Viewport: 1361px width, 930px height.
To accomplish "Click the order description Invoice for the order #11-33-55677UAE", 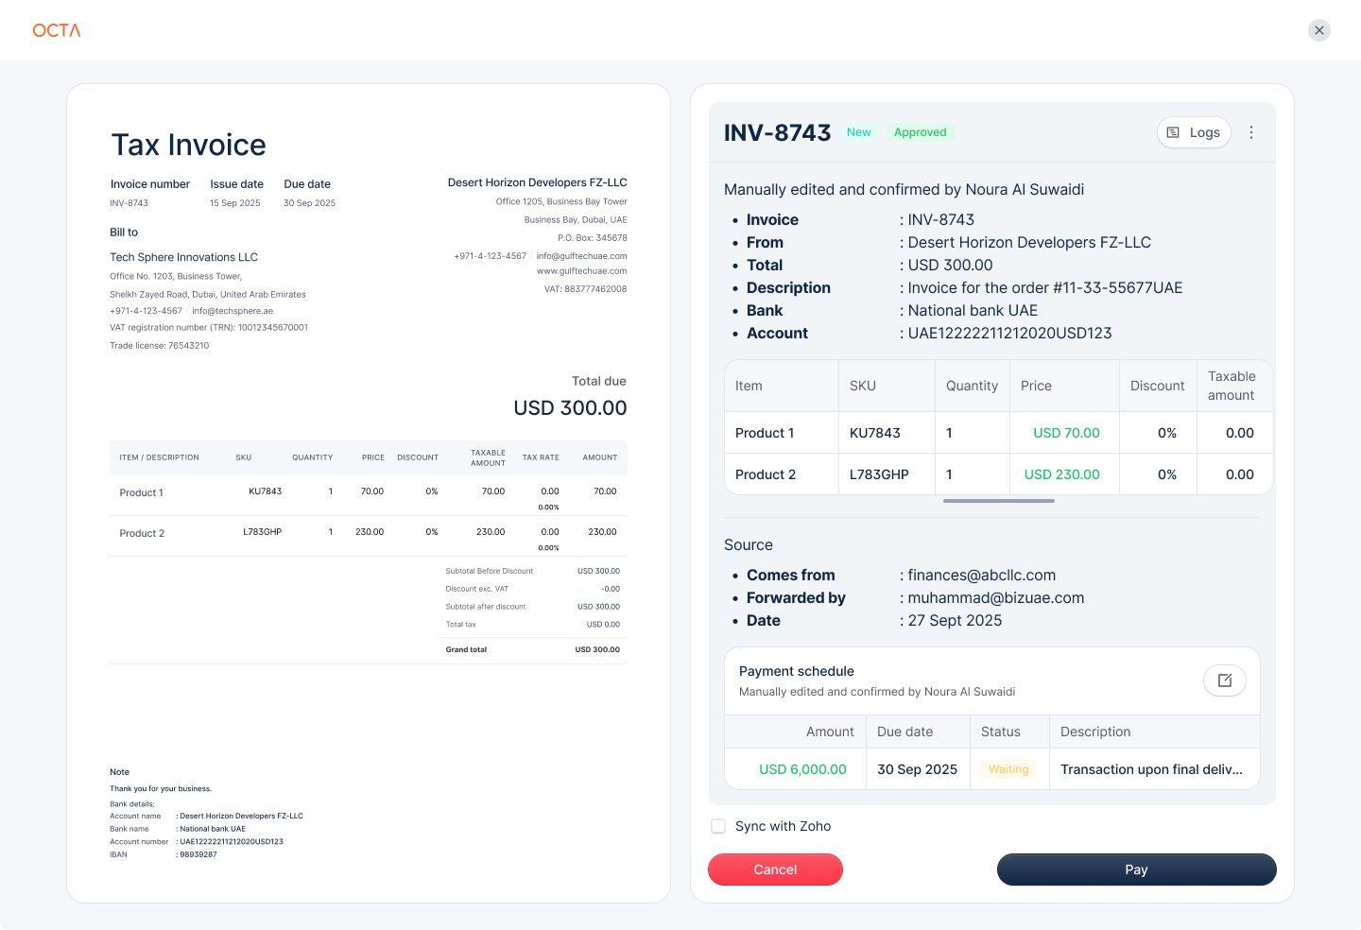I will point(1045,287).
